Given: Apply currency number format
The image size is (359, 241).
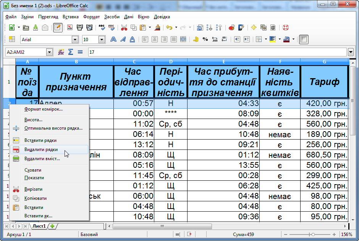Looking at the screenshot, I should [x=196, y=39].
